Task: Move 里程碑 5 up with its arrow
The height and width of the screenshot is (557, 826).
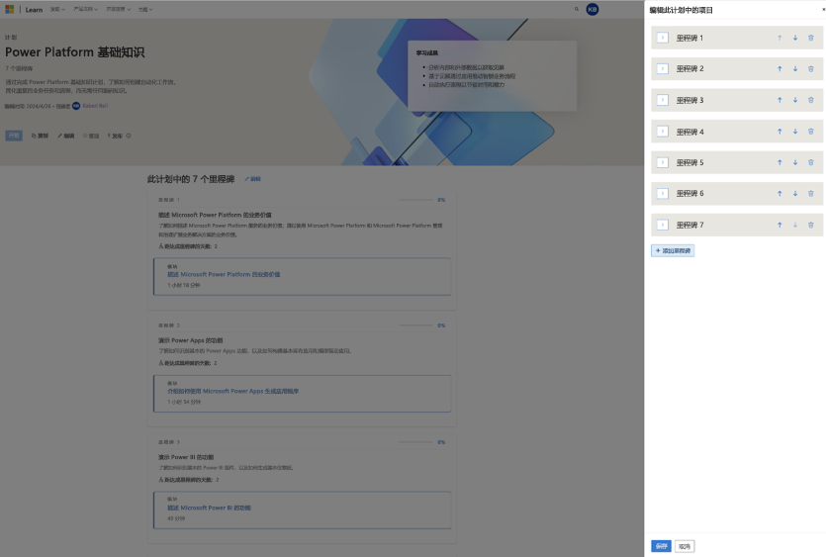Action: point(780,162)
